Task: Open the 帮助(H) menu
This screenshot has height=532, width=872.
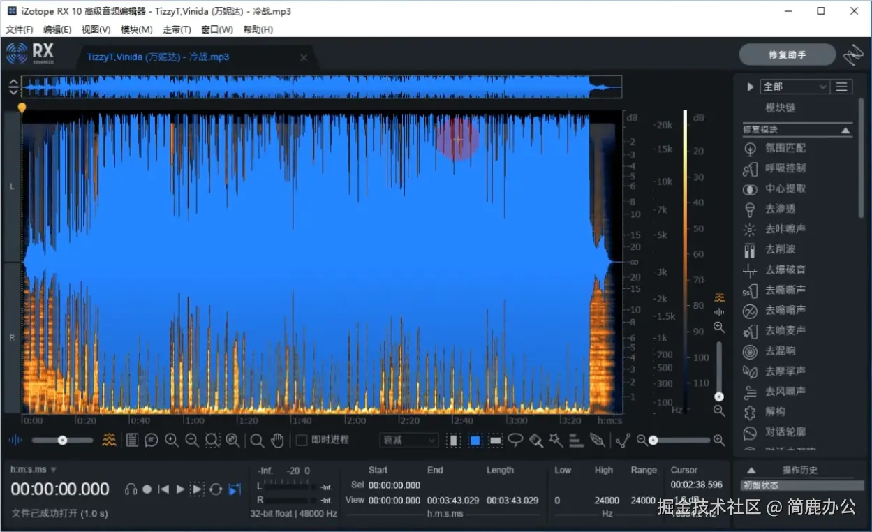Action: pos(258,29)
